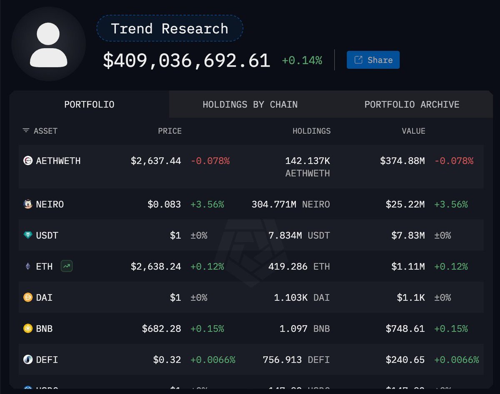Select the DAI token logo
This screenshot has width=500, height=394.
[x=27, y=297]
